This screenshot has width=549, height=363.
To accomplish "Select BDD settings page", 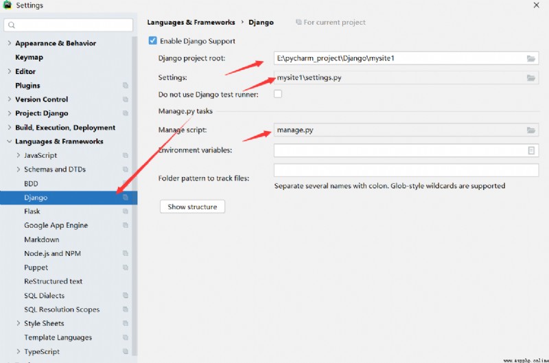I will click(x=31, y=183).
